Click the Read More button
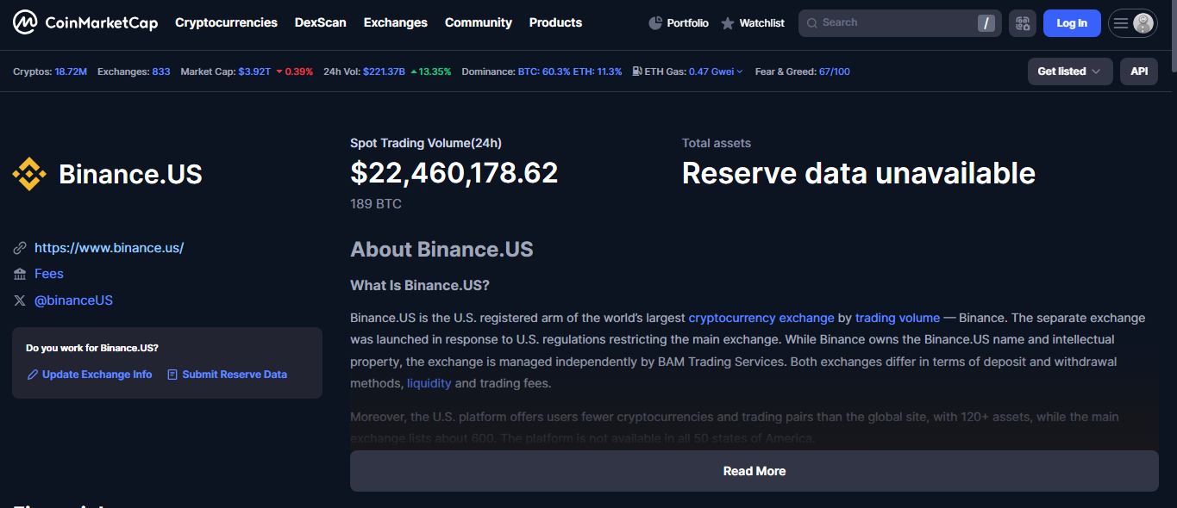 [x=754, y=471]
